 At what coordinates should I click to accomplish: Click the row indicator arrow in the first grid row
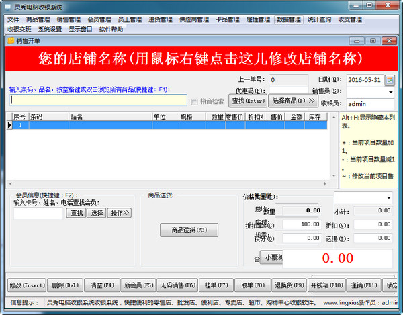[10, 125]
